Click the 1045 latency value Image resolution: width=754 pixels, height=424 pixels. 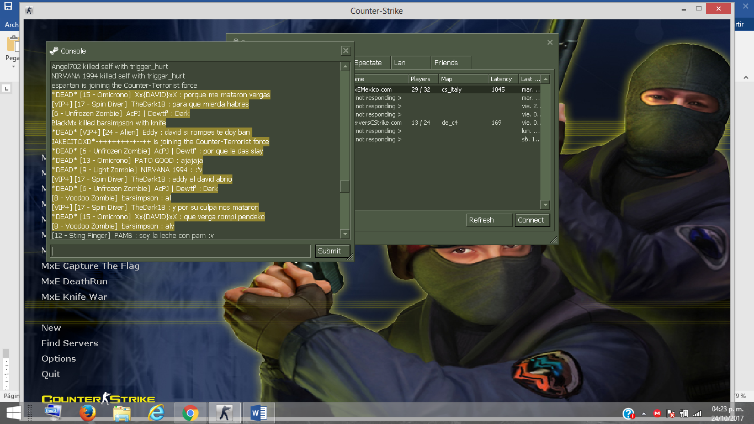(498, 89)
